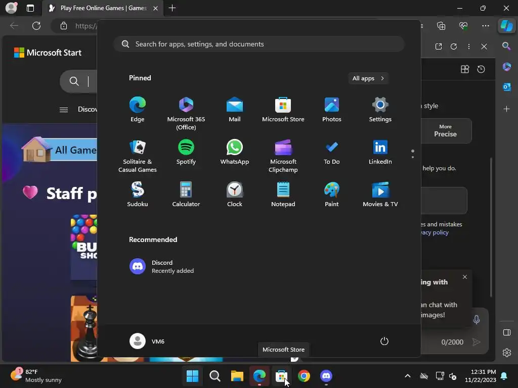Open Copilot chat history
Image resolution: width=518 pixels, height=388 pixels.
(x=481, y=69)
